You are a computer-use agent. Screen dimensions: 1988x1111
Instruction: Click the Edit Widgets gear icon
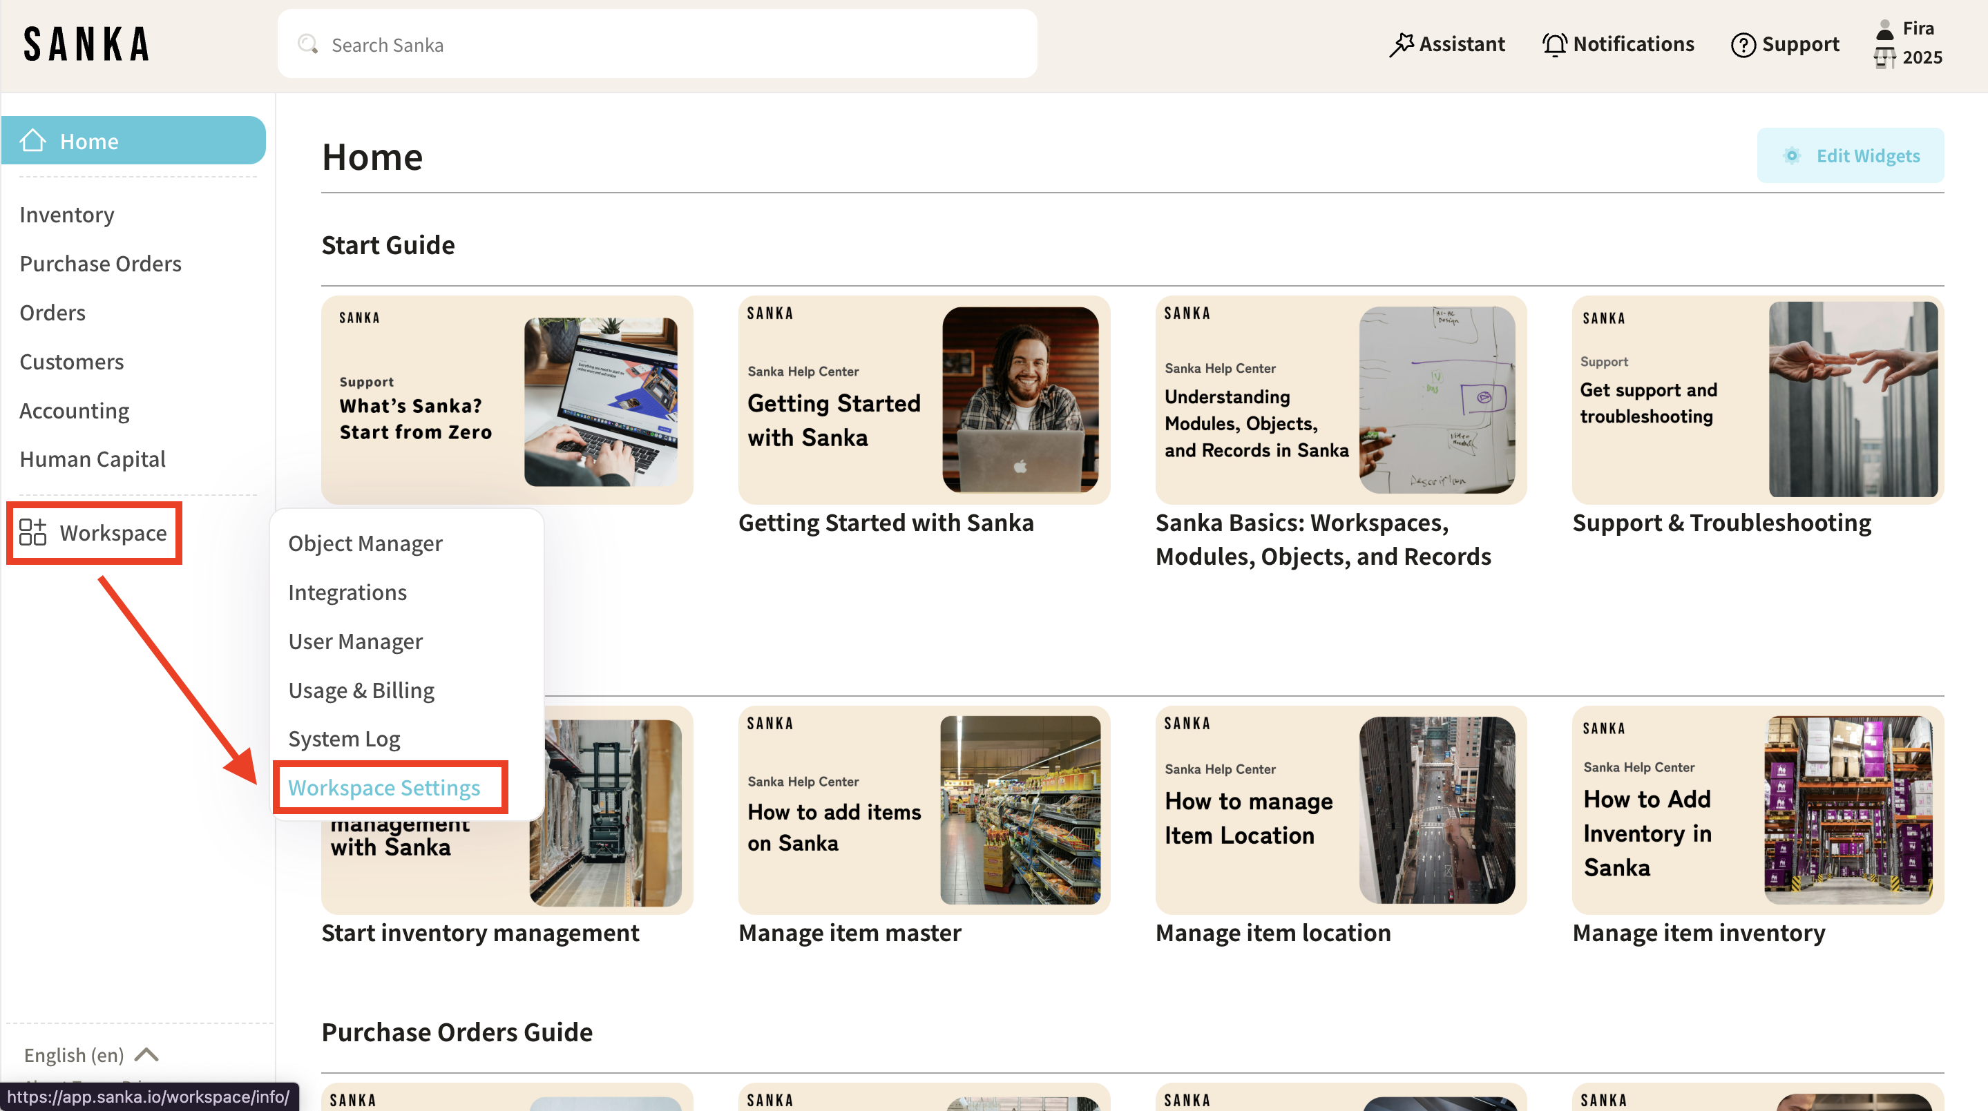pyautogui.click(x=1792, y=156)
